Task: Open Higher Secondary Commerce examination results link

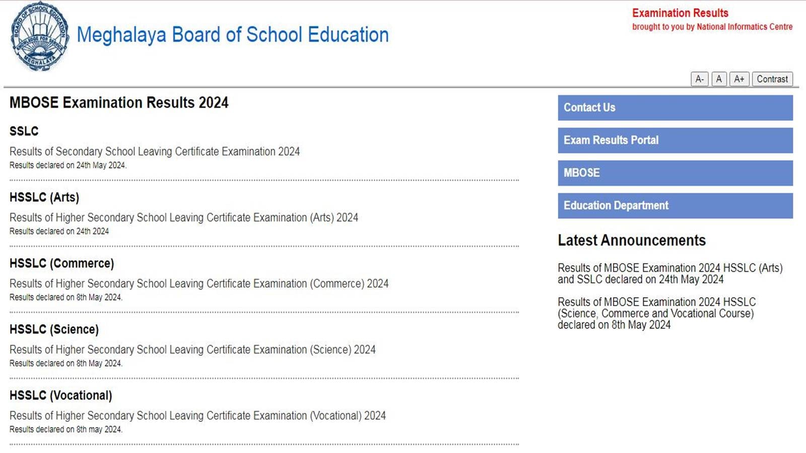Action: click(199, 283)
